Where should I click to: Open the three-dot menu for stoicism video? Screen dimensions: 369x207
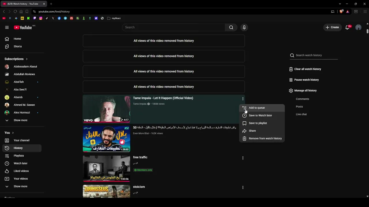tap(243, 187)
